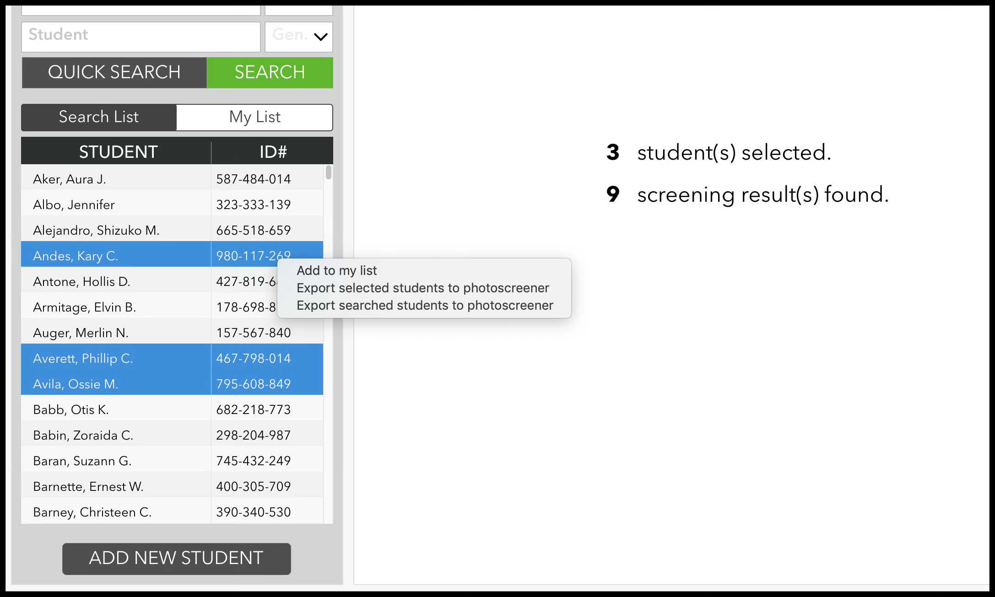
Task: Switch to the My List tab
Action: (x=254, y=117)
